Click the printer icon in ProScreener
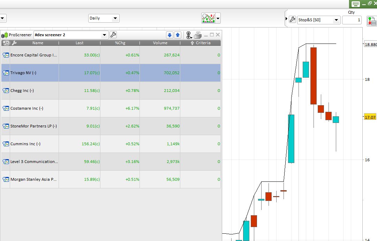 coord(198,35)
